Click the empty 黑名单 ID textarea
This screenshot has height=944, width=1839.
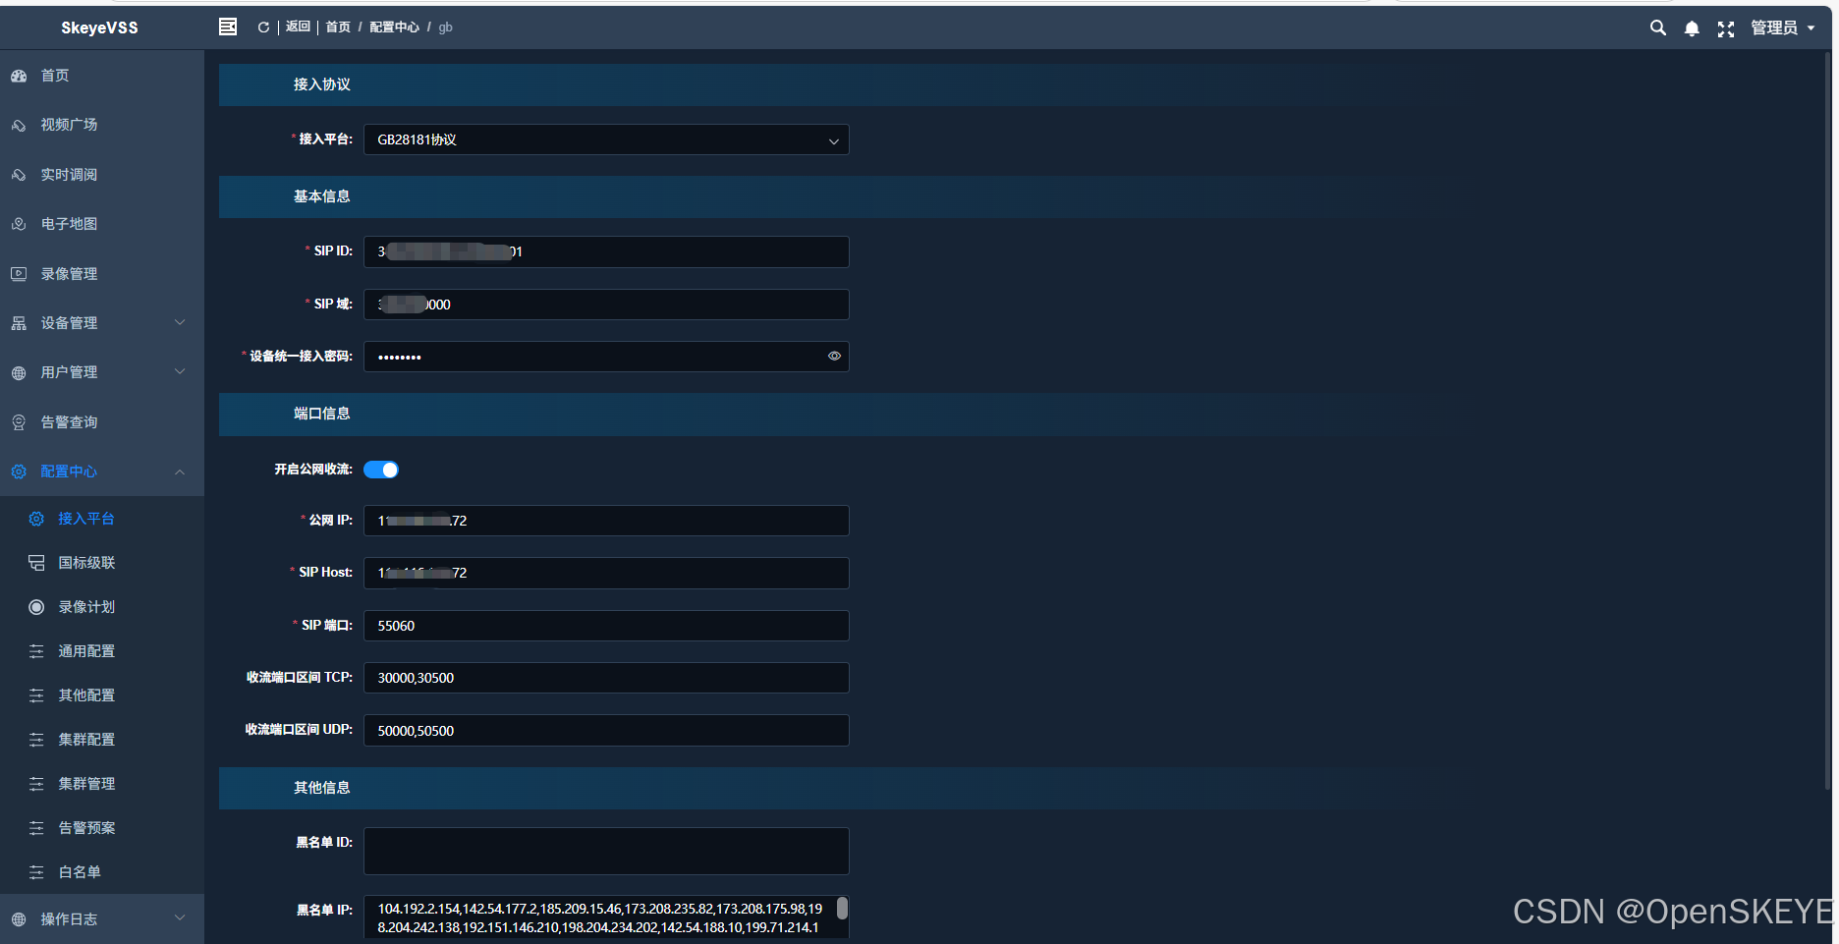606,851
